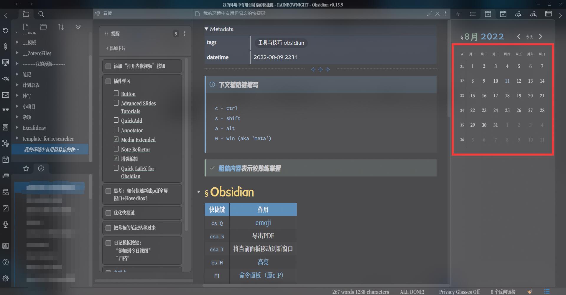Open the Quick LaTeX for Obsidian link
The image size is (566, 295).
[137, 172]
